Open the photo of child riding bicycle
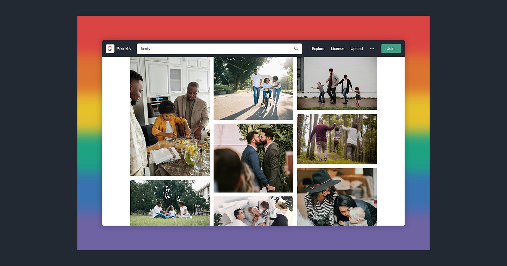This screenshot has width=507, height=266. (253, 88)
